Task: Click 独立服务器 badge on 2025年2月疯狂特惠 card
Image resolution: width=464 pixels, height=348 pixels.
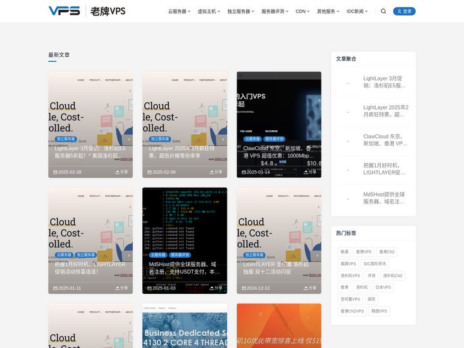Action: click(160, 139)
